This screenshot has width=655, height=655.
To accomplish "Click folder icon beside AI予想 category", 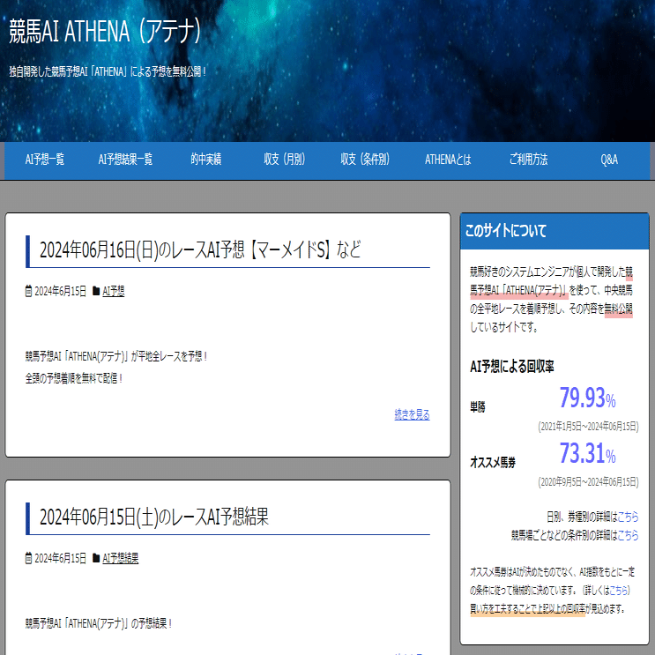I will point(96,291).
